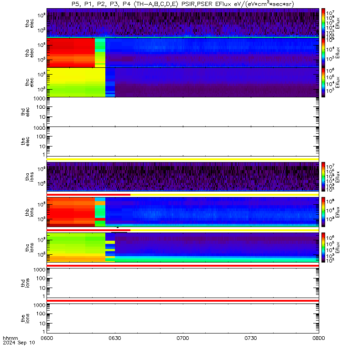Click the empty thd elec plot panel
The height and width of the screenshot is (364, 342).
click(x=183, y=111)
